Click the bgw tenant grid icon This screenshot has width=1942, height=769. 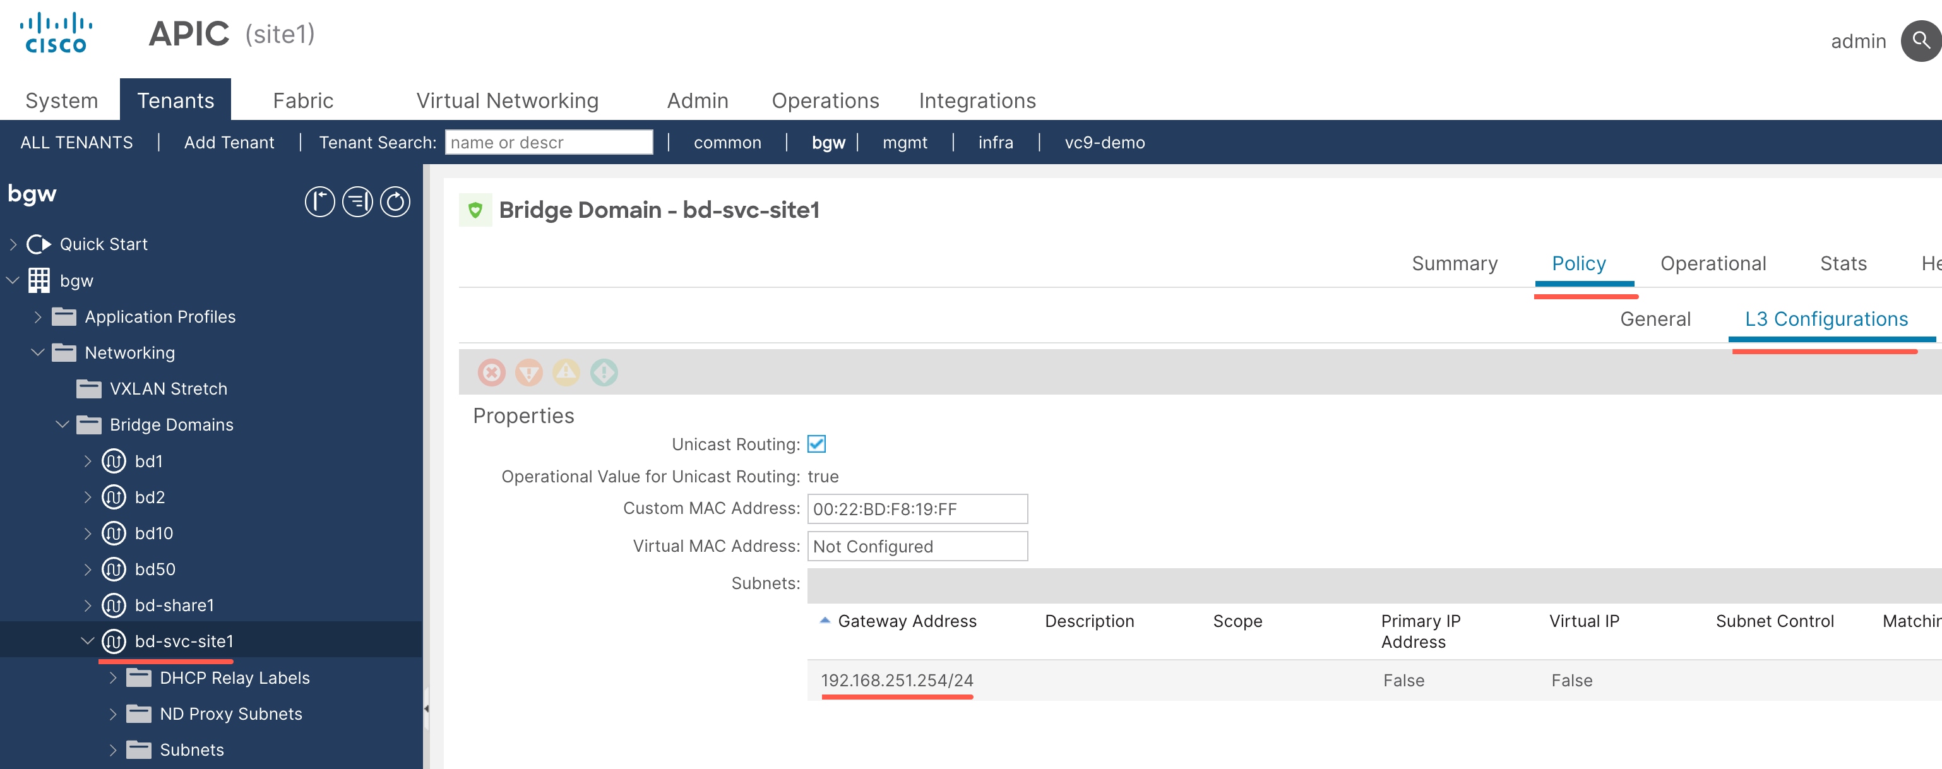(39, 280)
